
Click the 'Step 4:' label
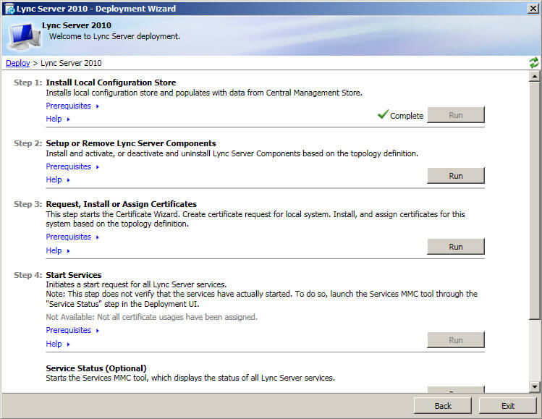pos(27,275)
